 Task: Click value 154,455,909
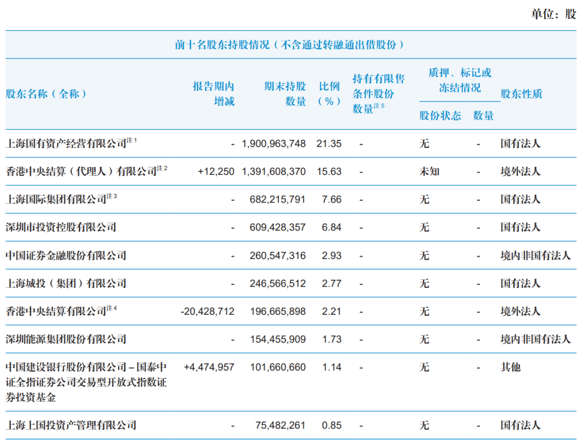point(278,339)
